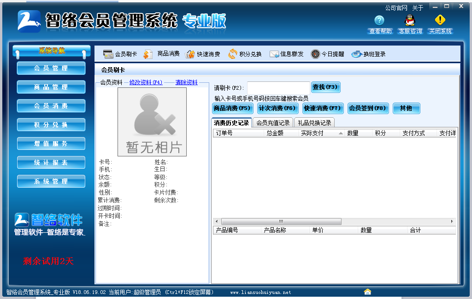Open sidebar 积分兑换 navigation button
This screenshot has height=299, width=472.
point(51,125)
